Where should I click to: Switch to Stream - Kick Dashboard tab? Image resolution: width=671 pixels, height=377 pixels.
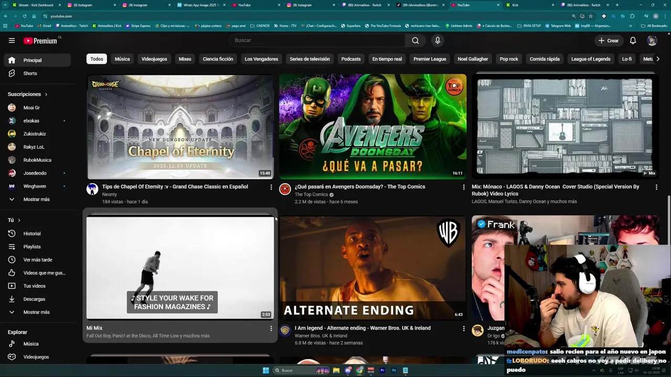36,5
